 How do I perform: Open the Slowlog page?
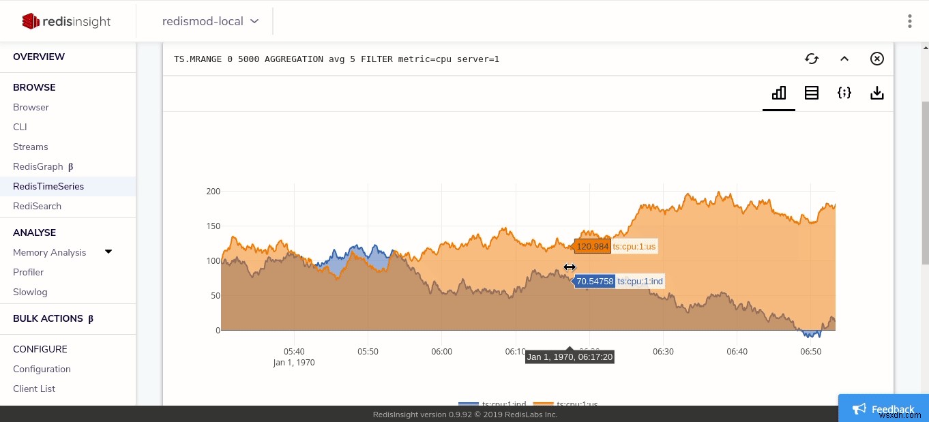click(30, 292)
